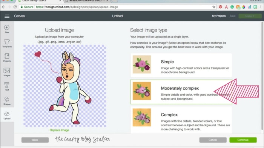Select the Moderately complex image type
Viewport: 264px width, 148px height.
coord(181,92)
